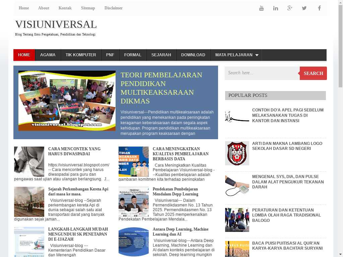The height and width of the screenshot is (257, 343).
Task: Open the TIK Komputer menu item
Action: pos(81,55)
